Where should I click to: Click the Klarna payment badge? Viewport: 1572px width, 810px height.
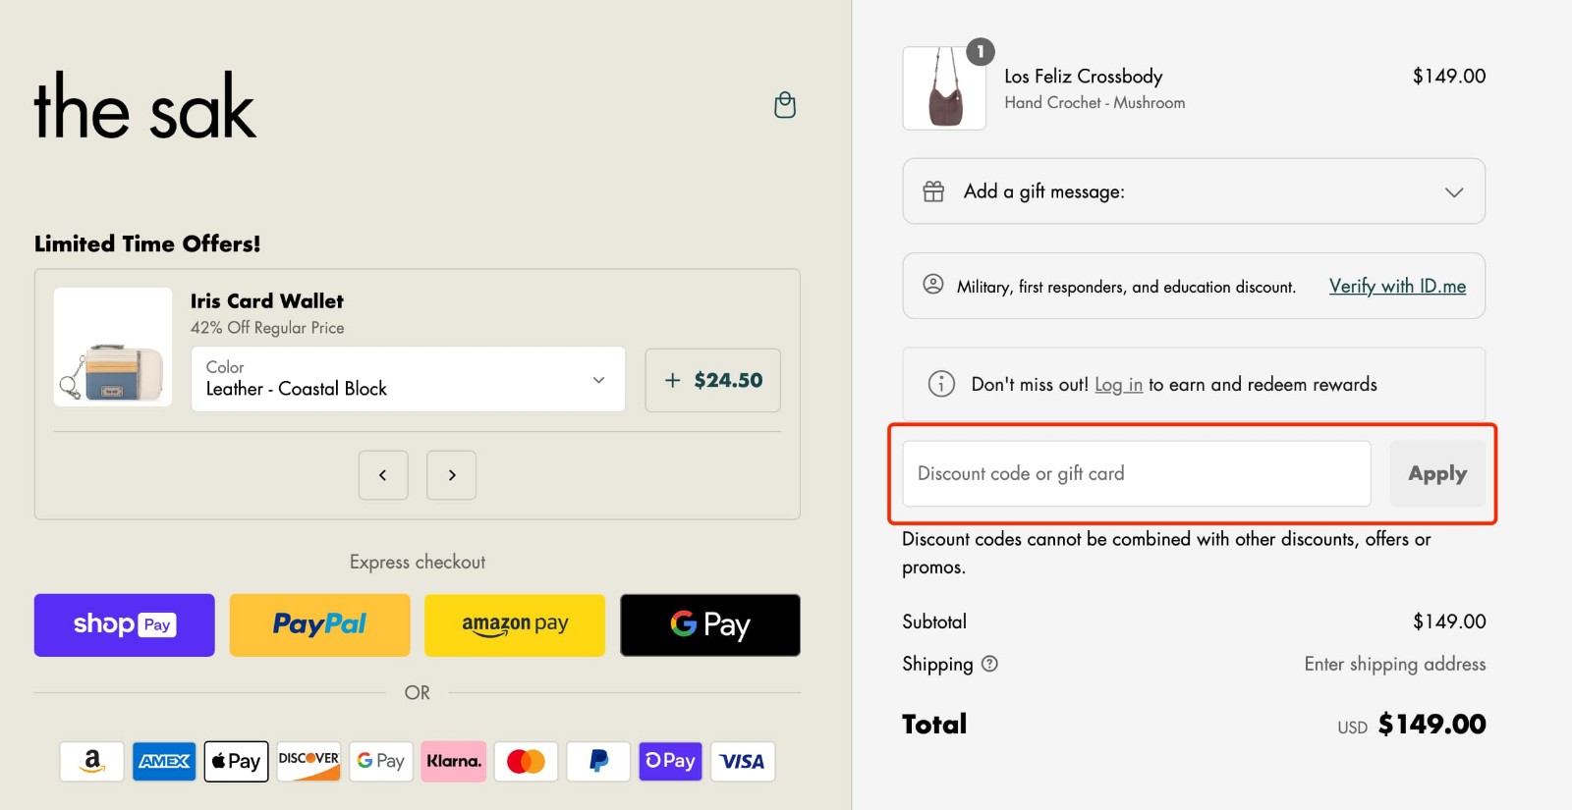(x=454, y=761)
